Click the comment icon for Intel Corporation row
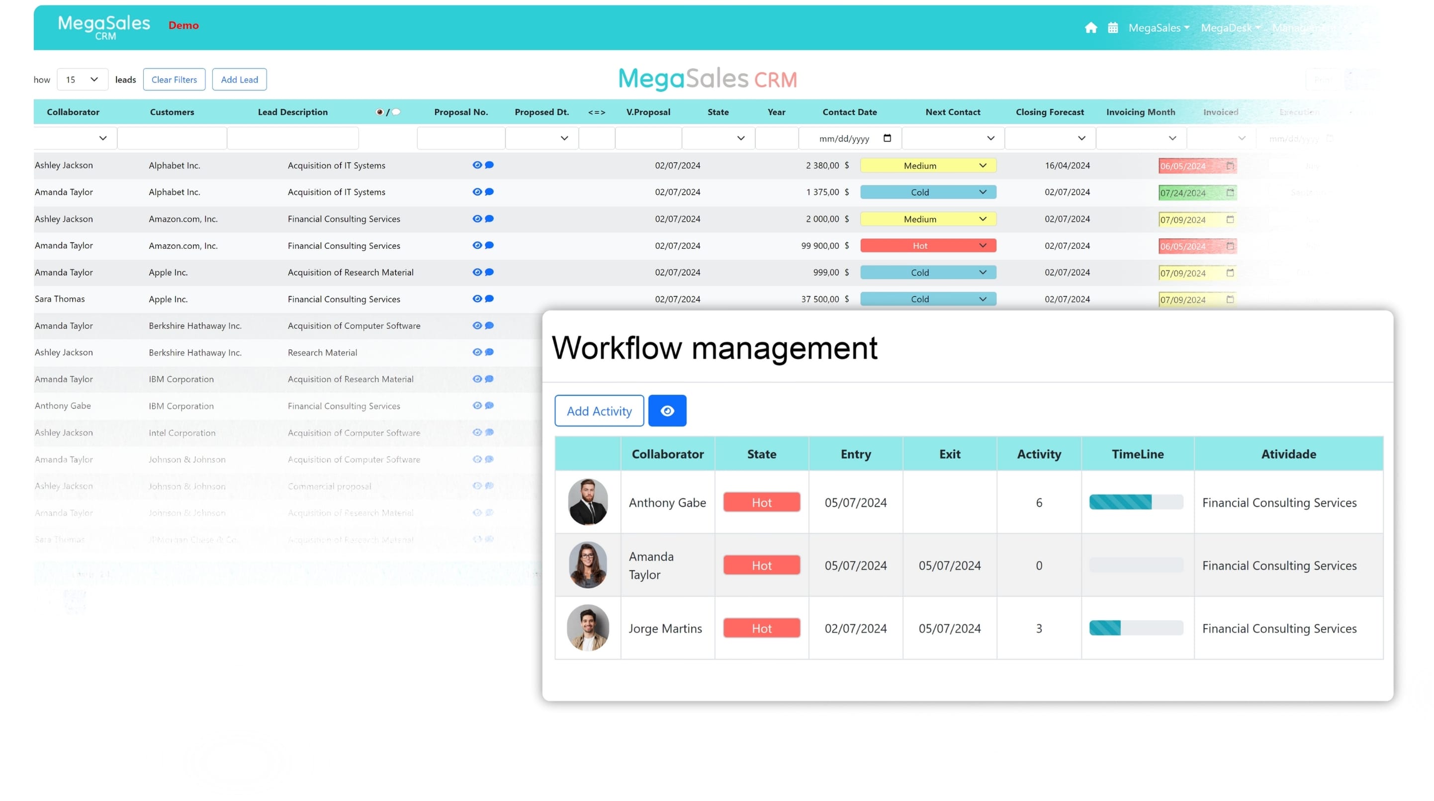1434x801 pixels. pyautogui.click(x=489, y=432)
